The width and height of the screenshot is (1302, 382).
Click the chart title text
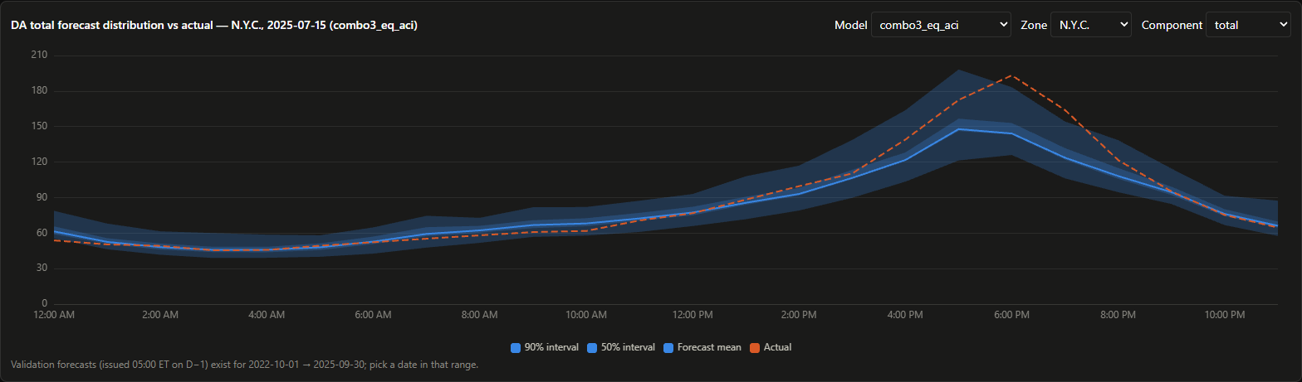point(214,25)
